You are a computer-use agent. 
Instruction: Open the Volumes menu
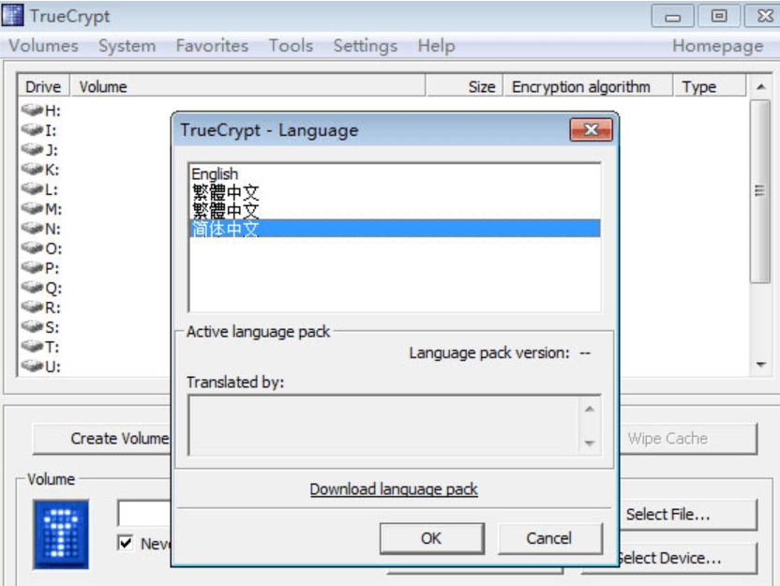click(44, 46)
